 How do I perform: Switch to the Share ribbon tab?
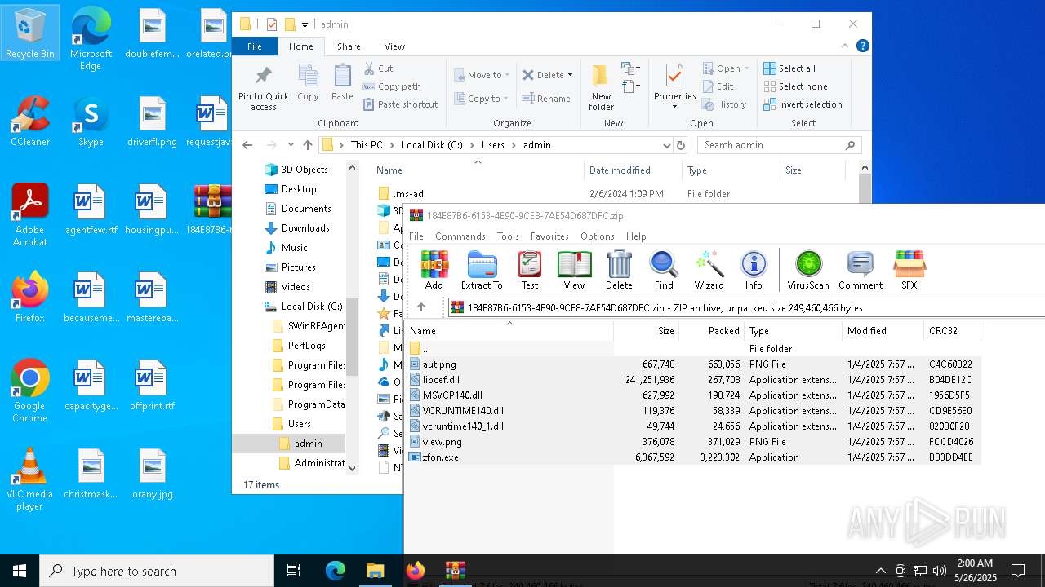(x=349, y=46)
